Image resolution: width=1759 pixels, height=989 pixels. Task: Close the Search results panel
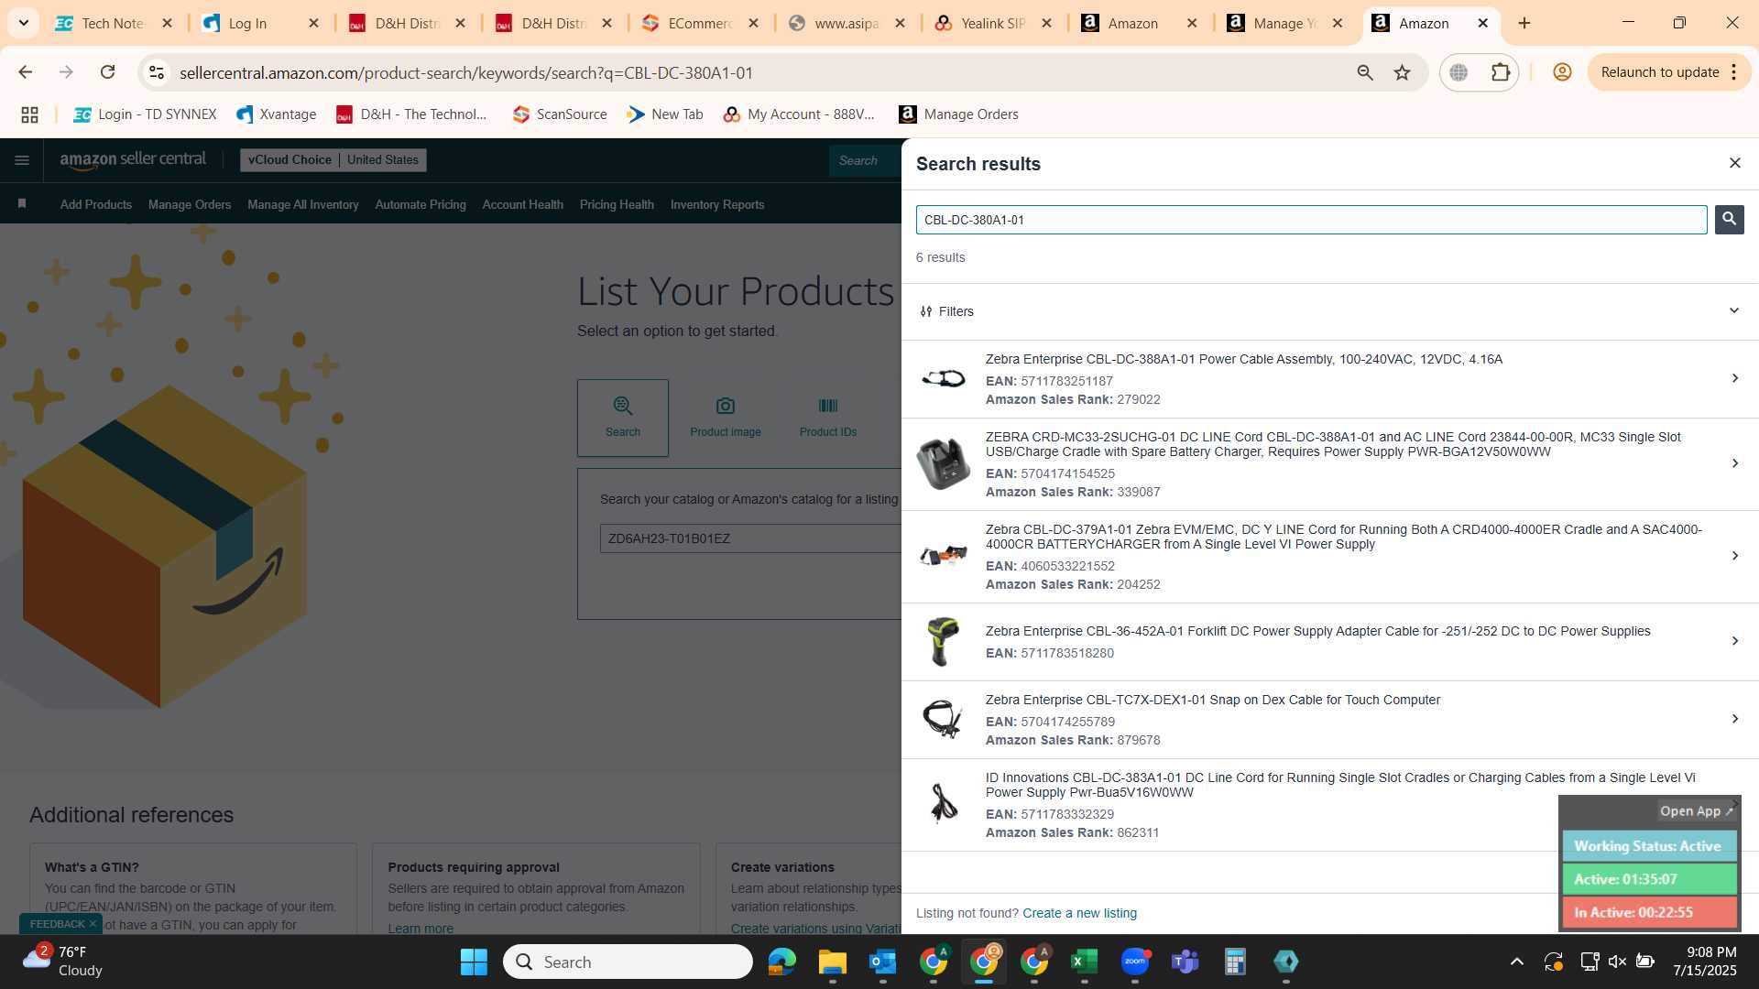tap(1734, 163)
